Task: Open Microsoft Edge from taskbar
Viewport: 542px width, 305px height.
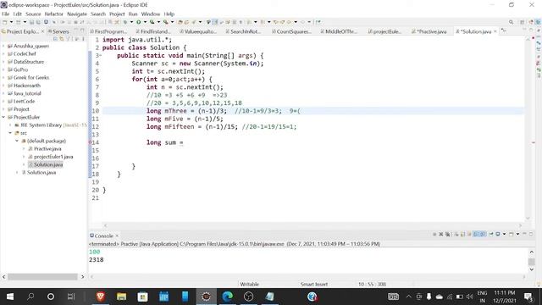Action: pos(227,297)
